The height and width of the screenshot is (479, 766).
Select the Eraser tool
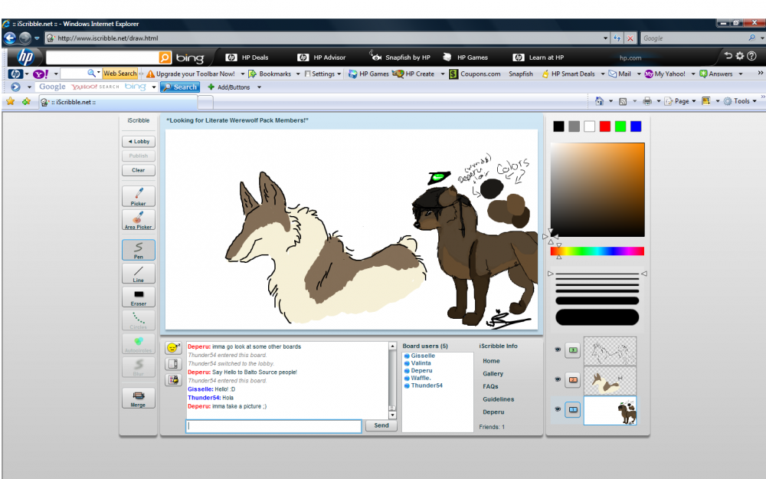(x=138, y=297)
